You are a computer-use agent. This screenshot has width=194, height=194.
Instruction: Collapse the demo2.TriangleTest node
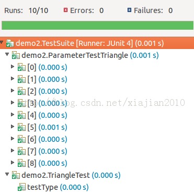point(7,174)
